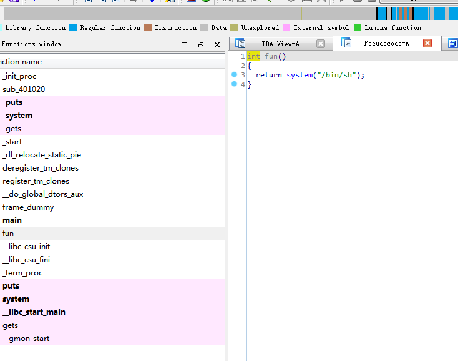This screenshot has height=361, width=458.
Task: Click the highlighted int keyword in pseudocode
Action: click(x=253, y=56)
